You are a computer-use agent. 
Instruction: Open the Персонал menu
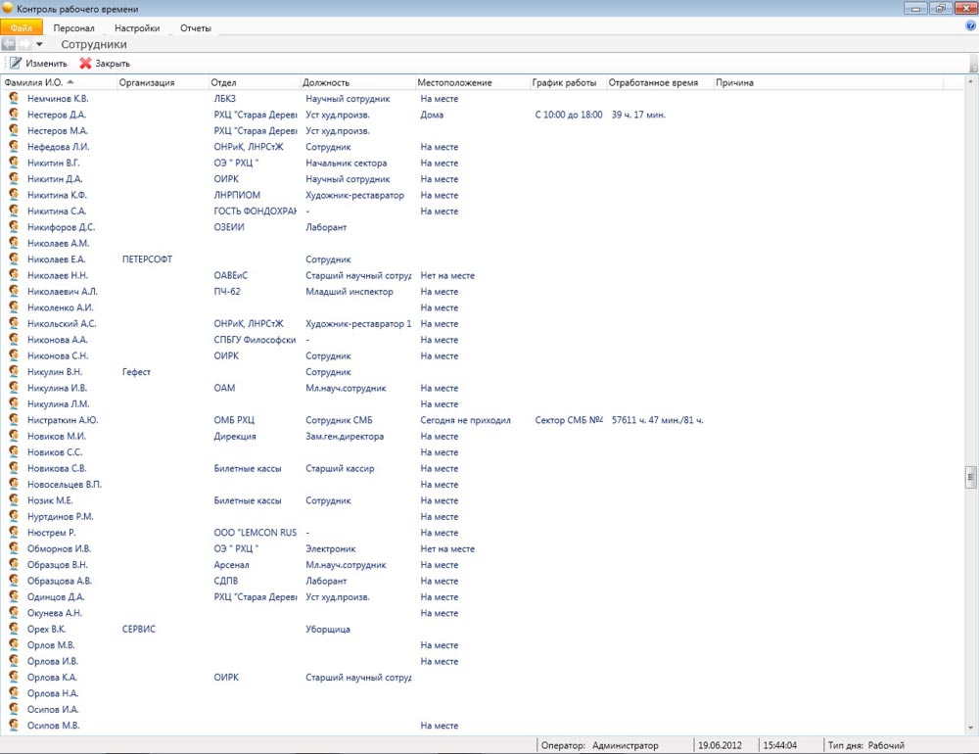pos(74,28)
